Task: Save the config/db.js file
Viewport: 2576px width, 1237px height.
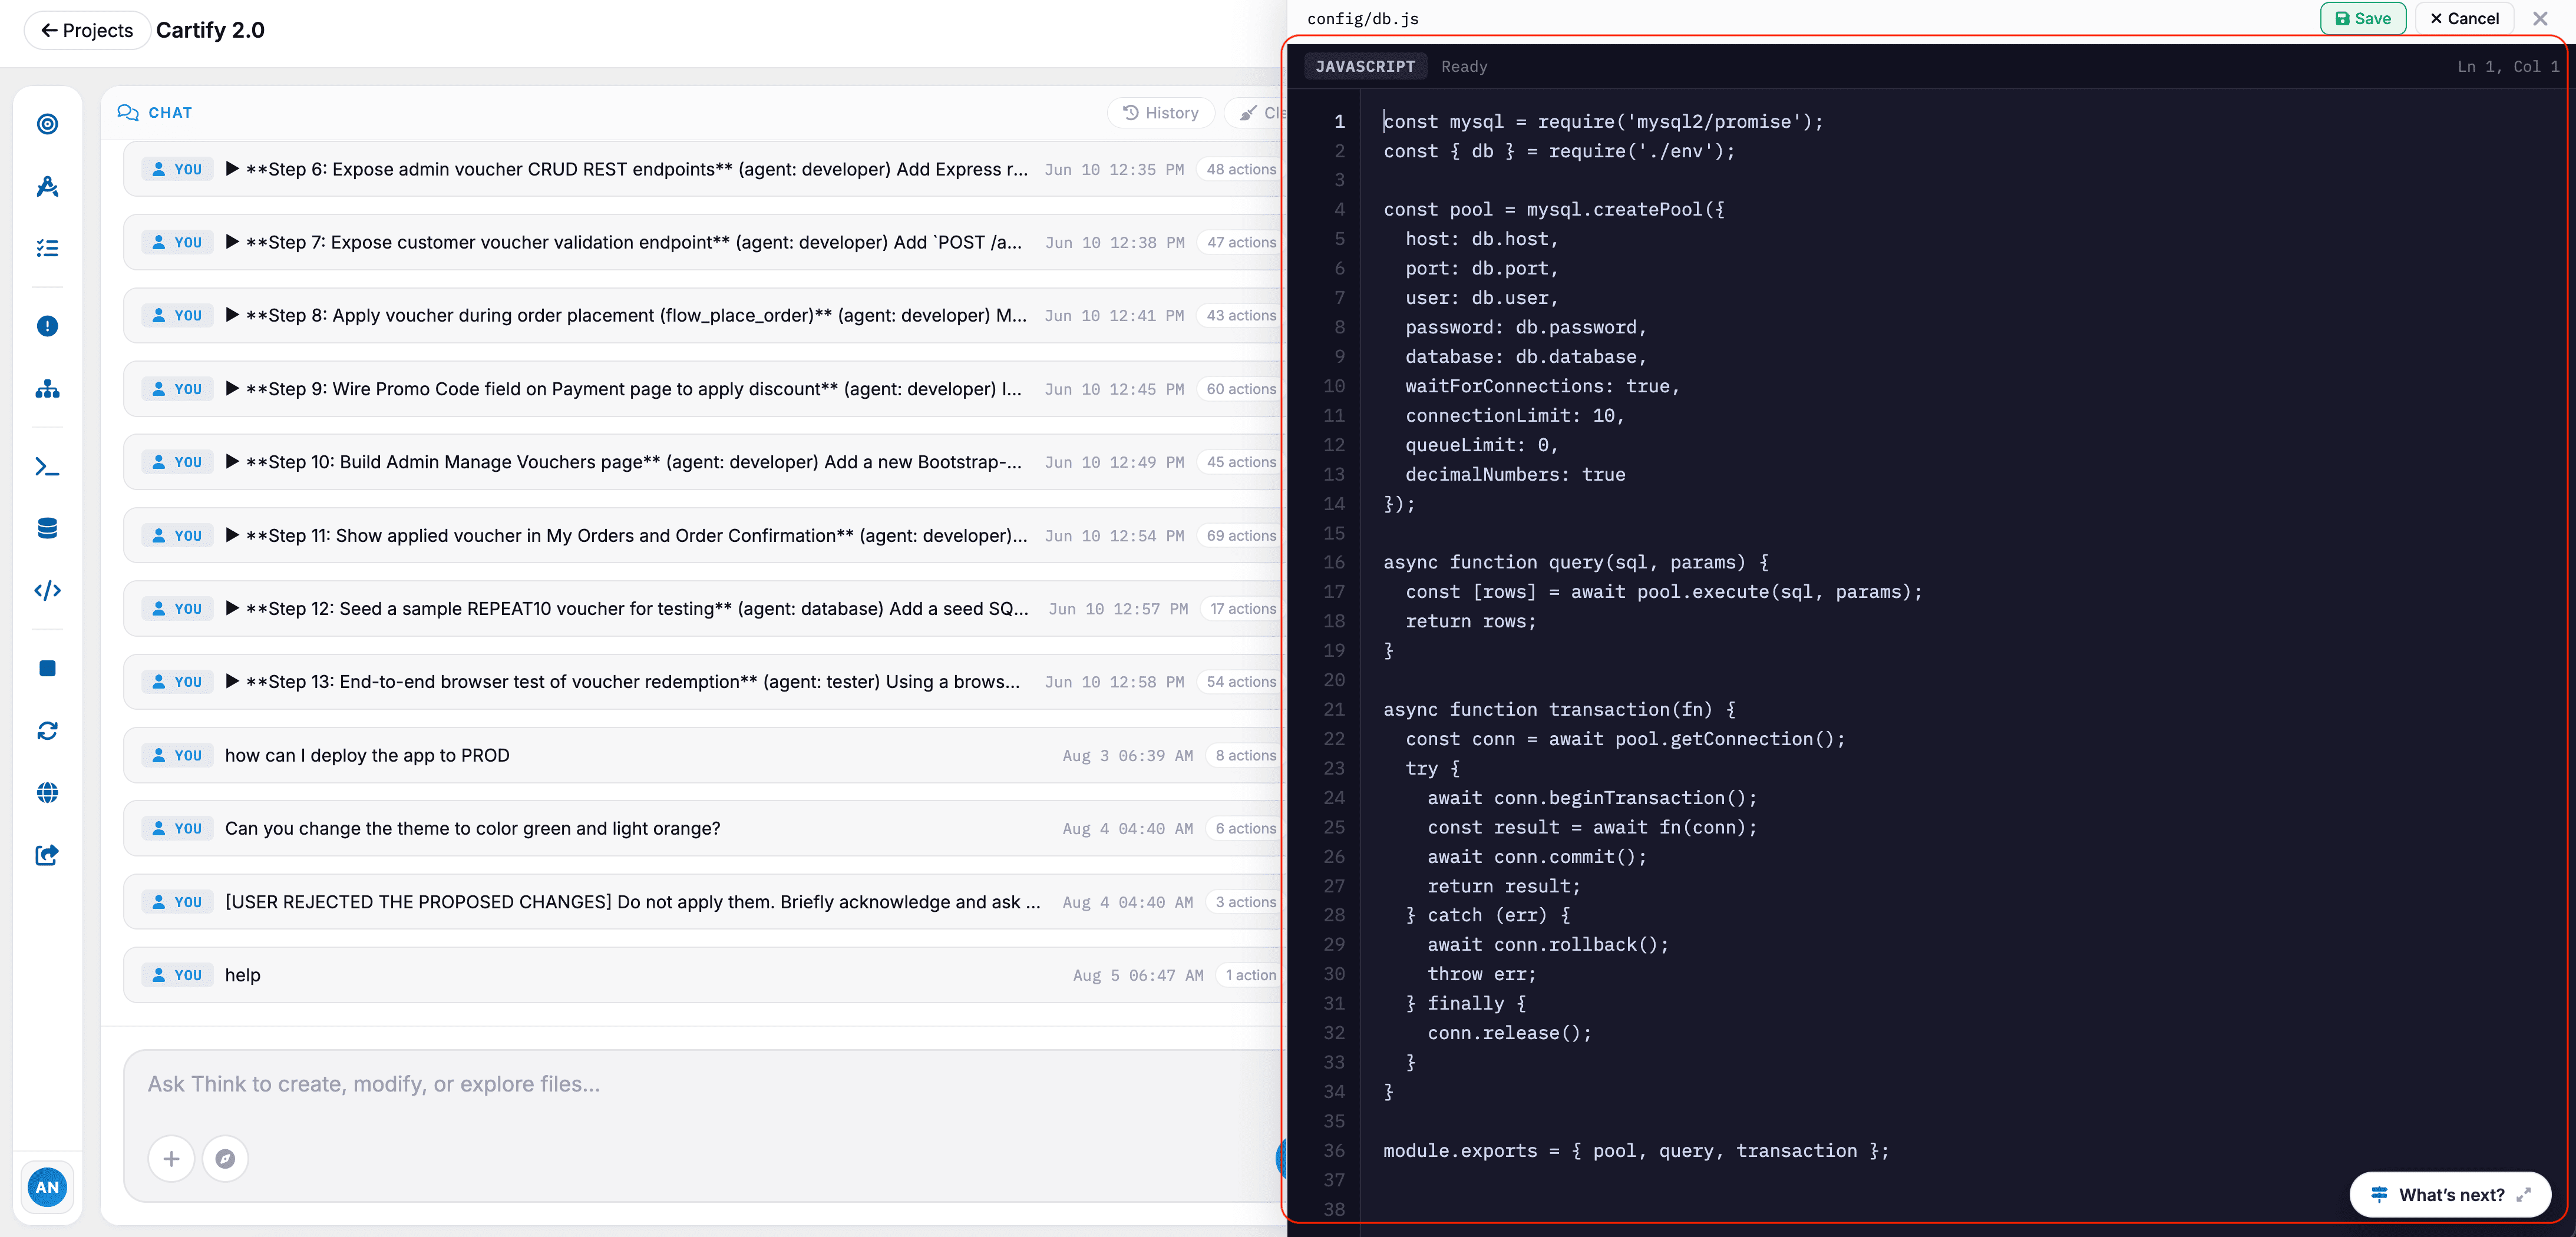Action: pyautogui.click(x=2363, y=18)
